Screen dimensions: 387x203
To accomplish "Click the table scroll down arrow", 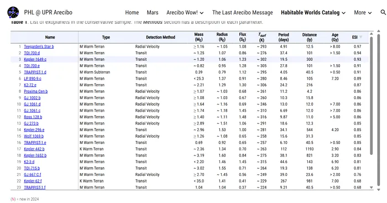I will [x=371, y=188].
